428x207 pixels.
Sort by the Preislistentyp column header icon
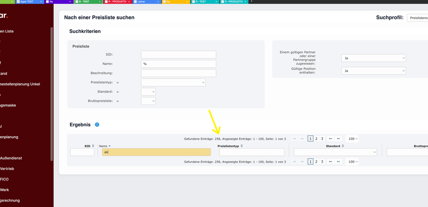coord(242,146)
